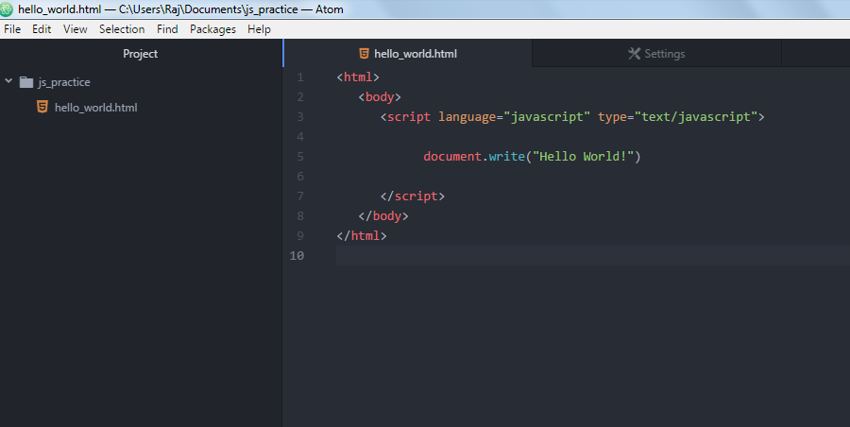Image resolution: width=850 pixels, height=427 pixels.
Task: Click line number 5 in the gutter
Action: (300, 156)
